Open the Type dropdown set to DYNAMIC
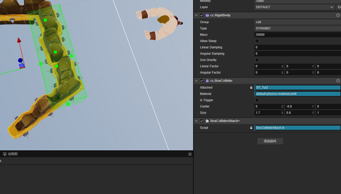Image resolution: width=341 pixels, height=194 pixels. click(x=298, y=28)
